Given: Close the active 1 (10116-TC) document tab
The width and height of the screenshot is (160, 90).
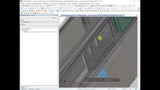Looking at the screenshot, I should pyautogui.click(x=85, y=15).
